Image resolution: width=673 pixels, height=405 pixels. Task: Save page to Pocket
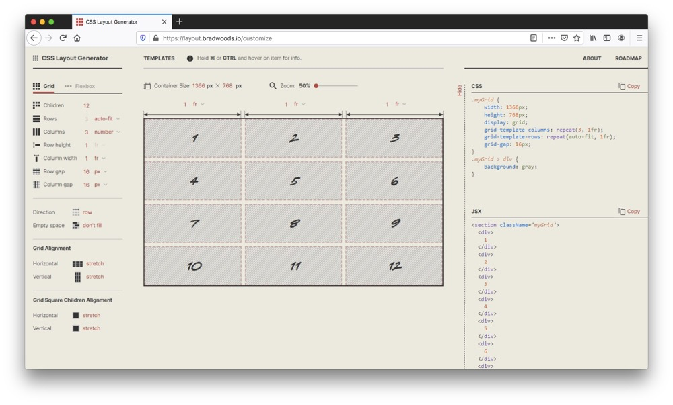[x=565, y=38]
